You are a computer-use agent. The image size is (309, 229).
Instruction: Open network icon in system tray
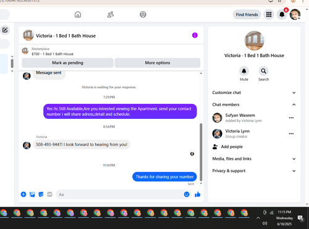[271, 212]
